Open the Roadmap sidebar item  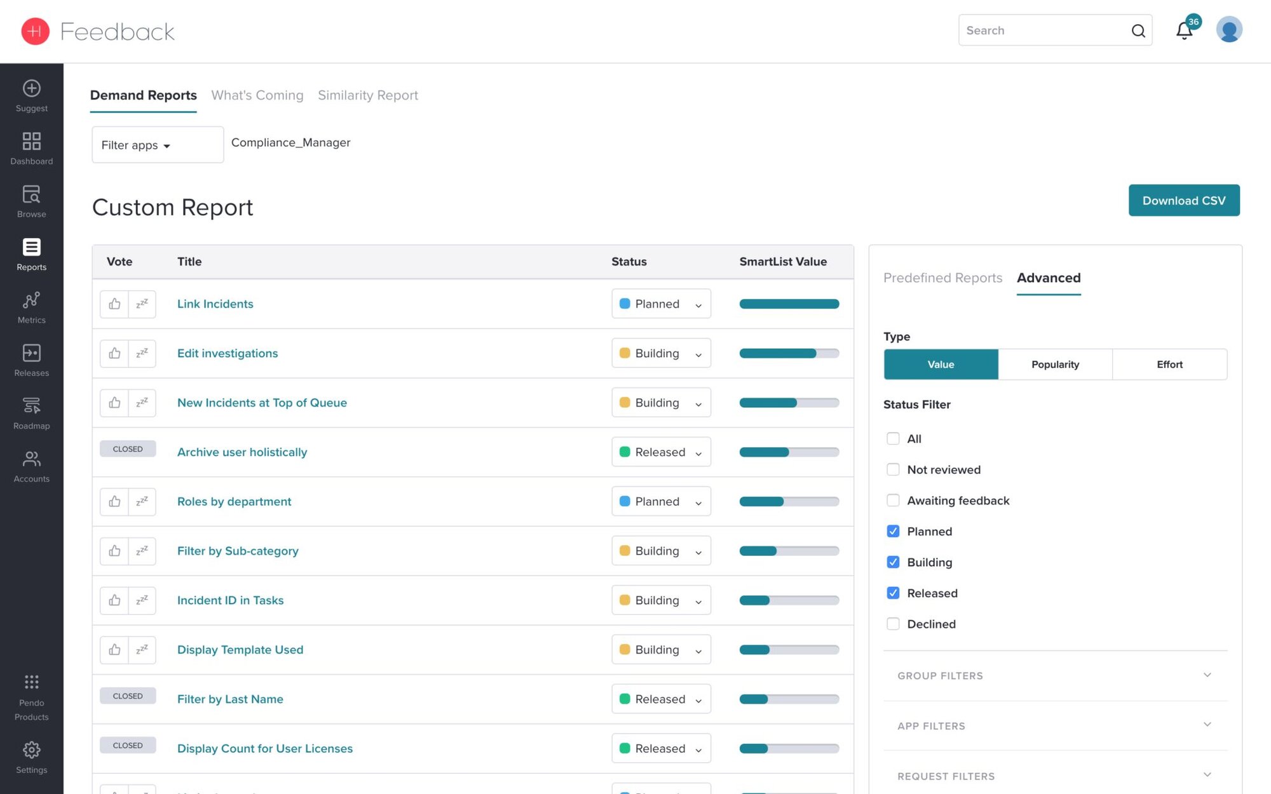32,413
